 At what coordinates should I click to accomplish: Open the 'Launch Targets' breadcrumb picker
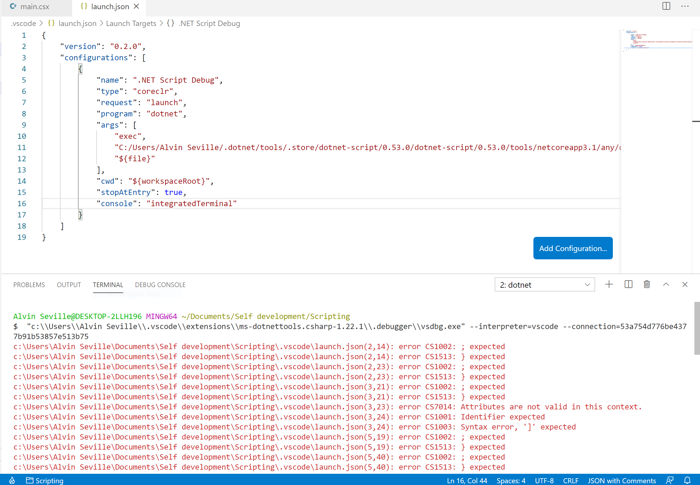point(131,23)
